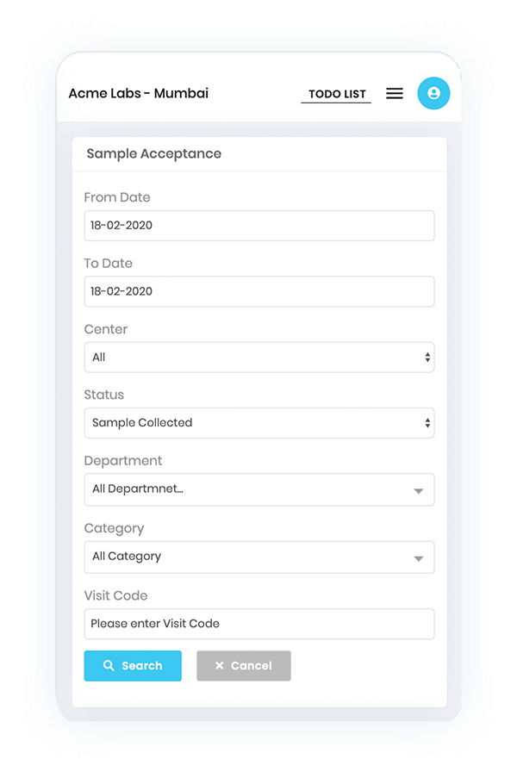517x778 pixels.
Task: Click the X icon in Cancel button
Action: pyautogui.click(x=219, y=666)
